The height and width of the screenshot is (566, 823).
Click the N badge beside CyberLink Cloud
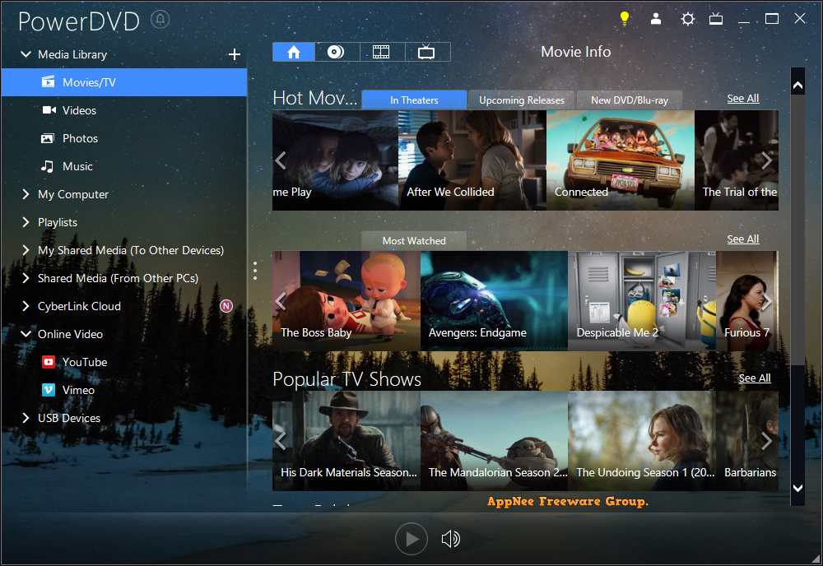[226, 306]
